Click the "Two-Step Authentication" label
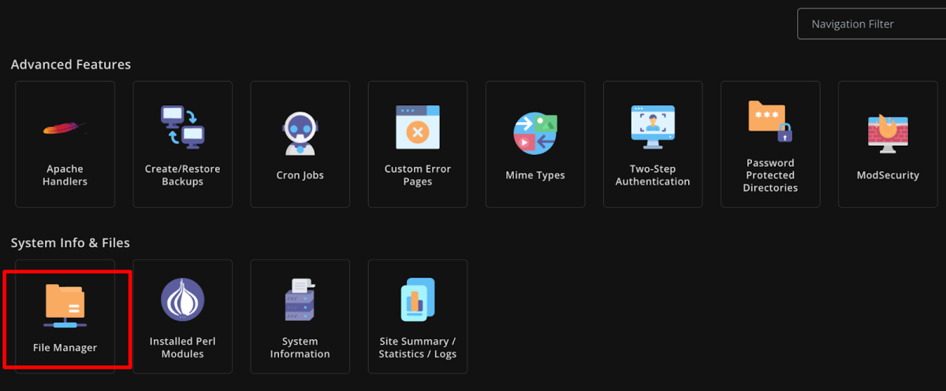 (x=653, y=175)
